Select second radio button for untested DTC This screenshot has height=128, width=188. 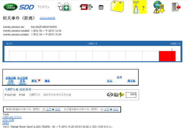point(53,110)
